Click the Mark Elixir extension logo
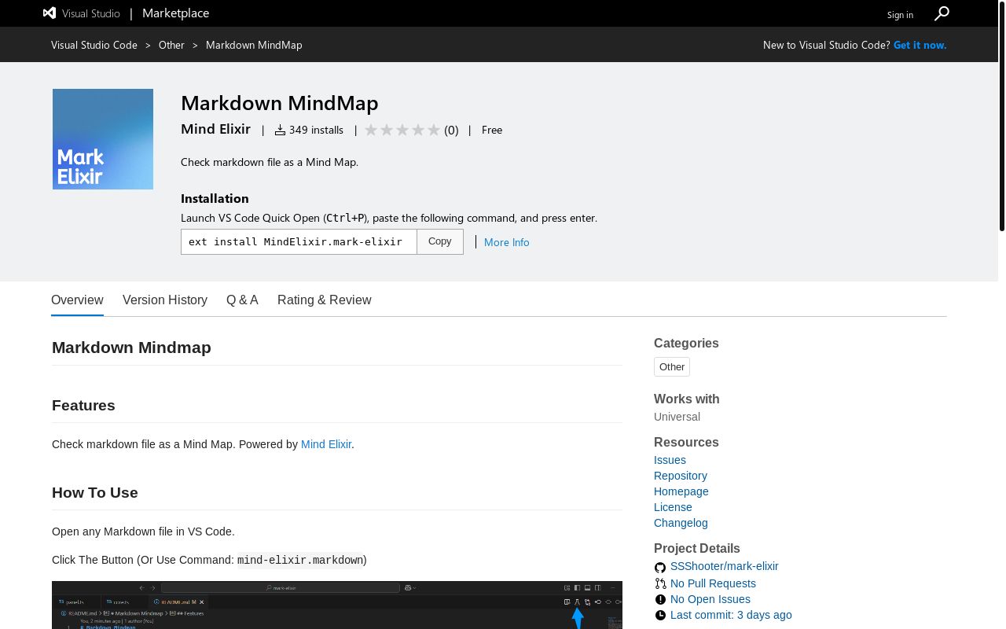This screenshot has height=629, width=1006. click(102, 138)
